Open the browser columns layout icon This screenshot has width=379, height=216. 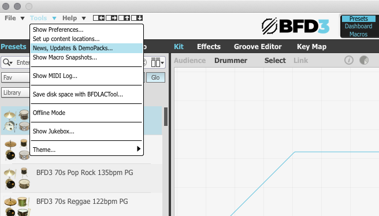tap(157, 62)
